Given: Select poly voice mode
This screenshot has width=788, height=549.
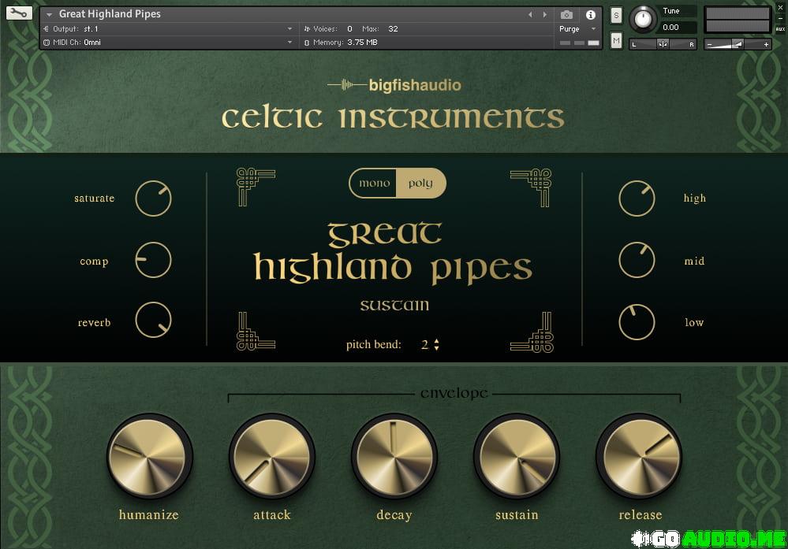Looking at the screenshot, I should coord(420,184).
